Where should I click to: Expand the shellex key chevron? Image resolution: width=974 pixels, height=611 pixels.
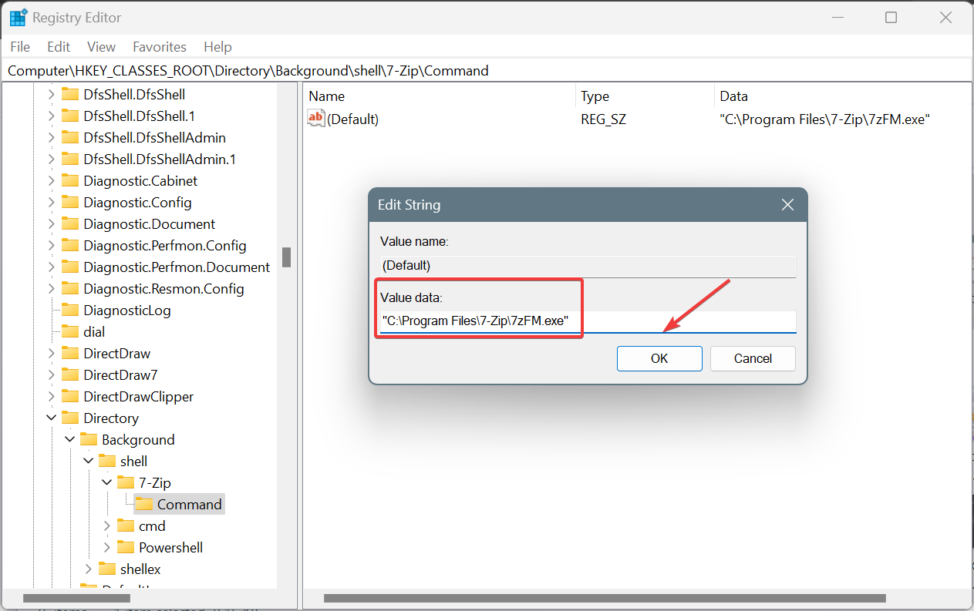(89, 569)
